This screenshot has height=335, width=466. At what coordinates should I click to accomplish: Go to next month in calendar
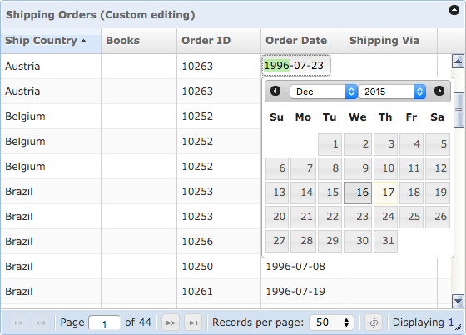(x=439, y=91)
